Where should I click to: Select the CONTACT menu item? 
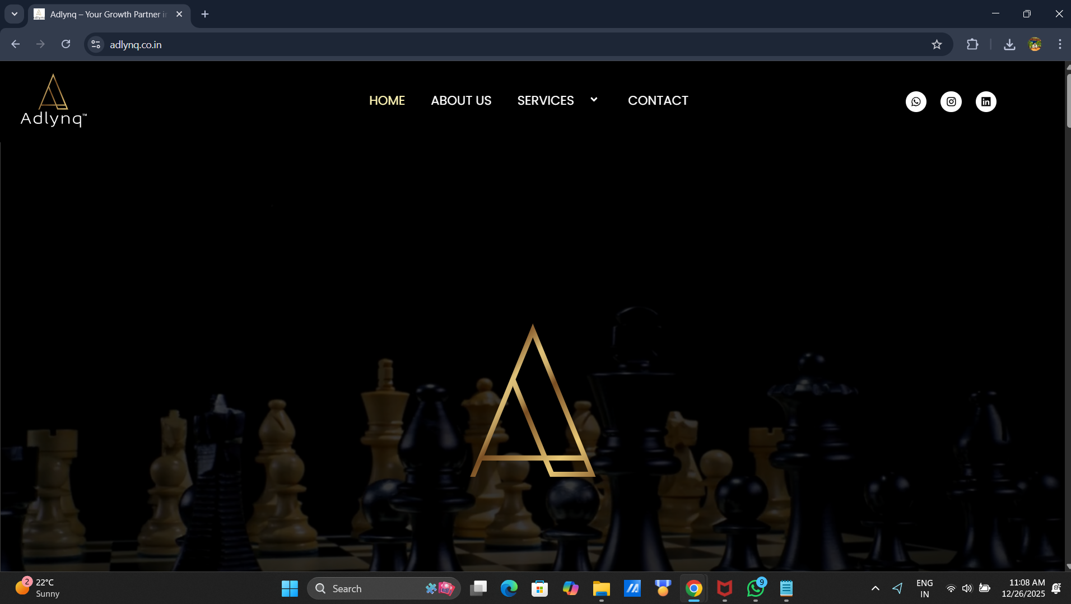tap(658, 100)
